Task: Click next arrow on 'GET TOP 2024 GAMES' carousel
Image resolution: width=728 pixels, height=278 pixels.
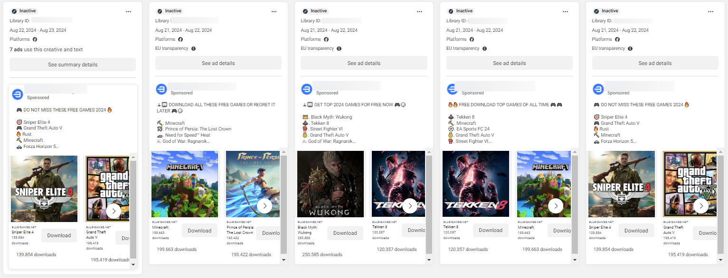Action: (x=410, y=205)
